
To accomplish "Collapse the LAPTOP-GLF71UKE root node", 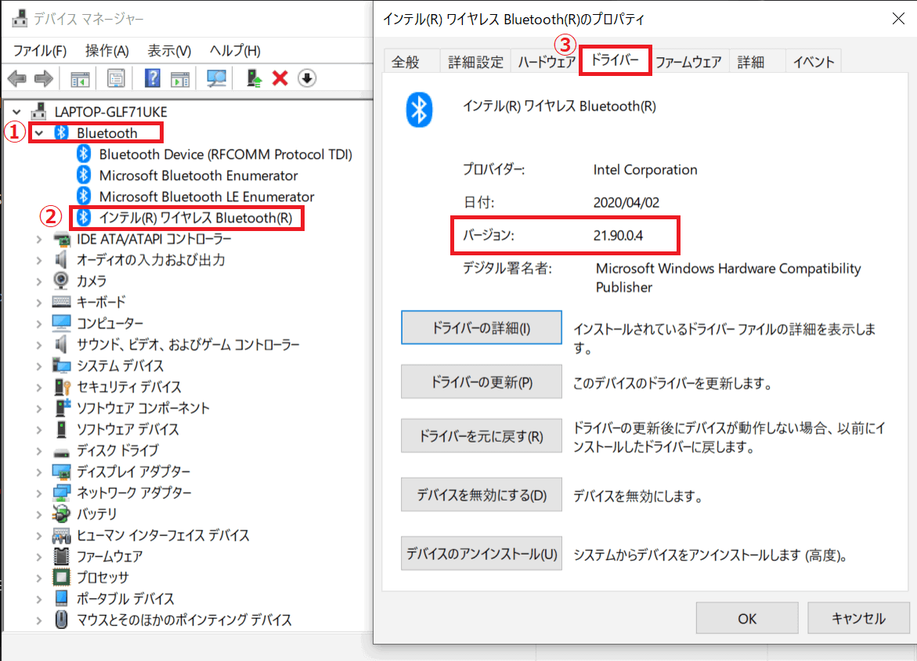I will (17, 111).
